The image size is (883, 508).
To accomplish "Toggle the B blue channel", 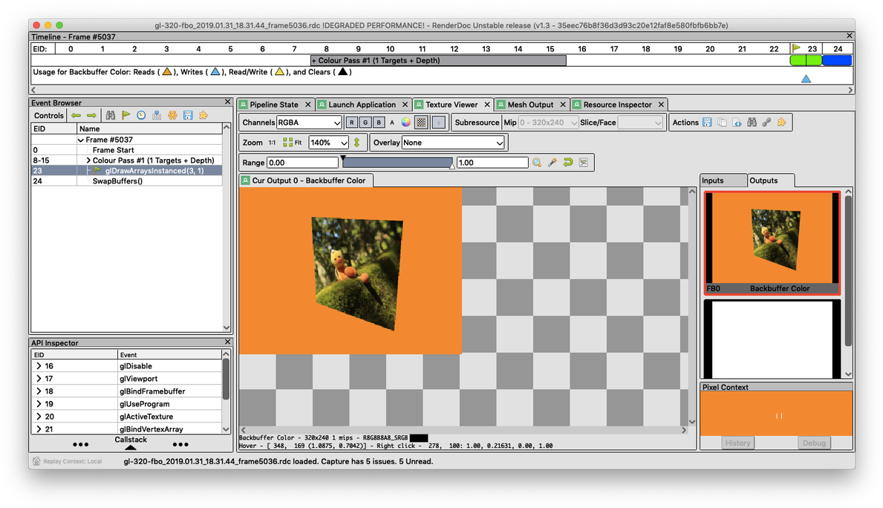I will point(379,123).
